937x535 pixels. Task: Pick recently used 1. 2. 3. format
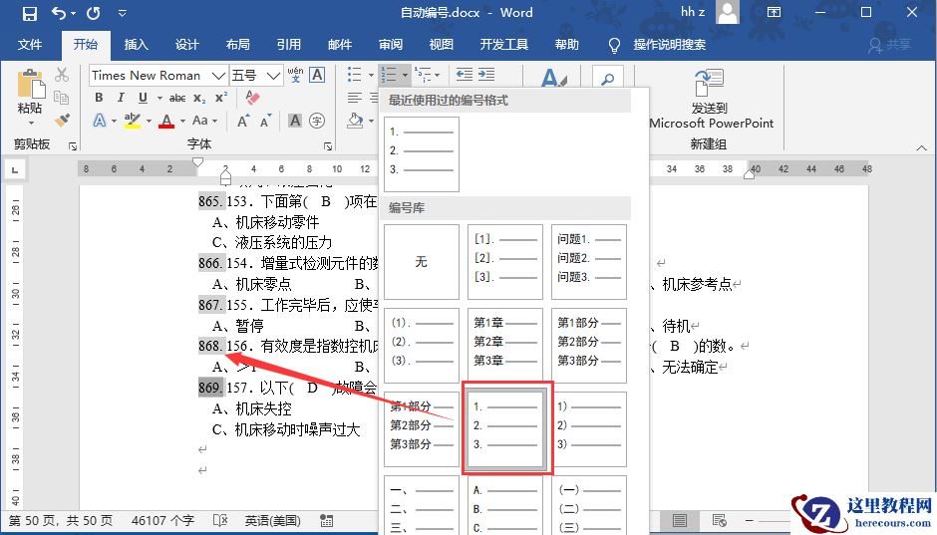[422, 154]
